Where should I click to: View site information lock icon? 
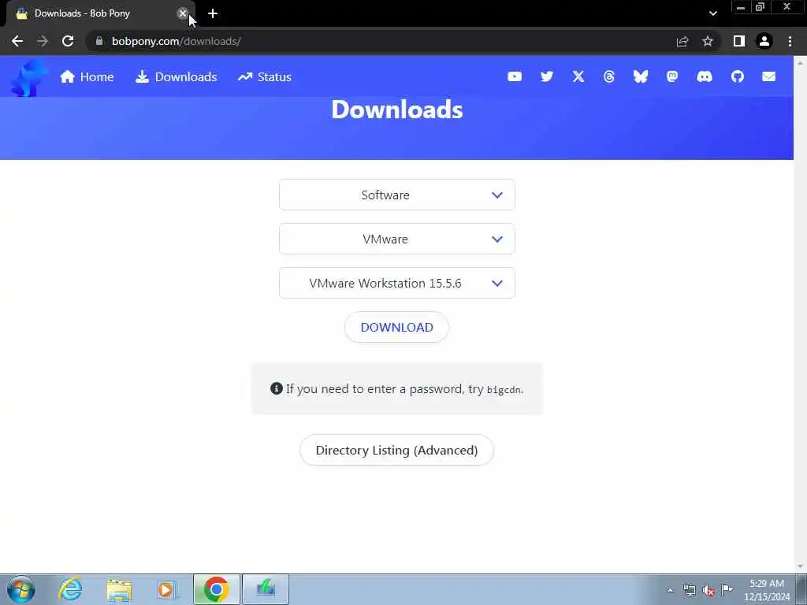coord(99,41)
